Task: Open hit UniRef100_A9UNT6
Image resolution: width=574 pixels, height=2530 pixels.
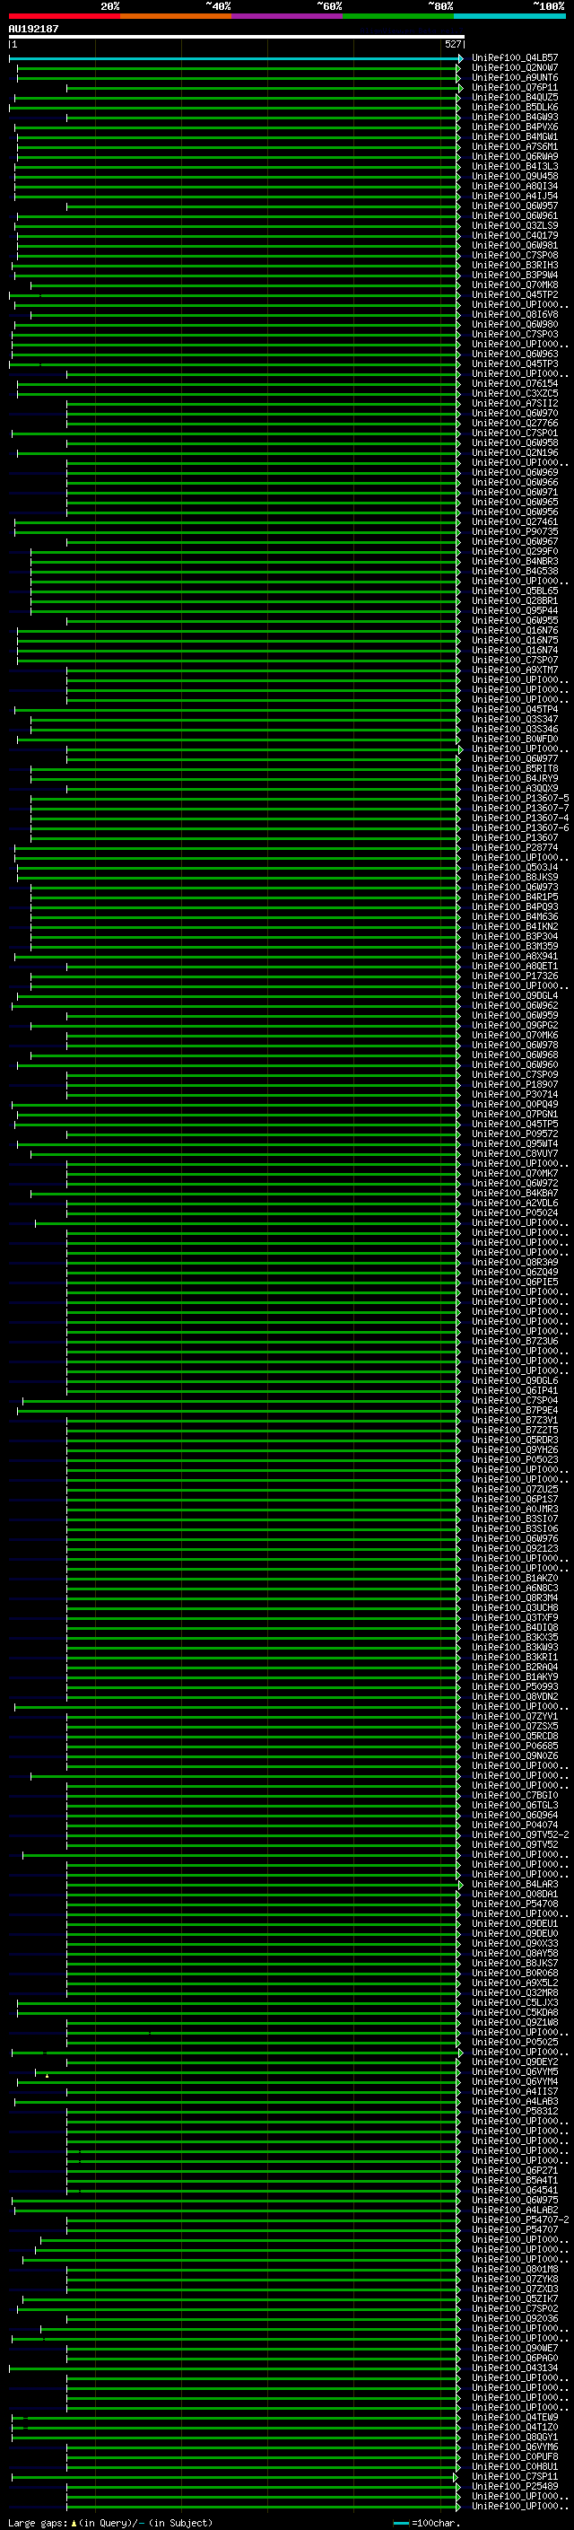Action: point(515,77)
